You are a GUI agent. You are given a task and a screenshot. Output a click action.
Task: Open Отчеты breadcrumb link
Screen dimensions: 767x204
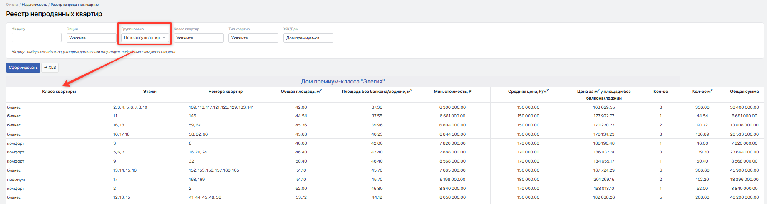12,5
